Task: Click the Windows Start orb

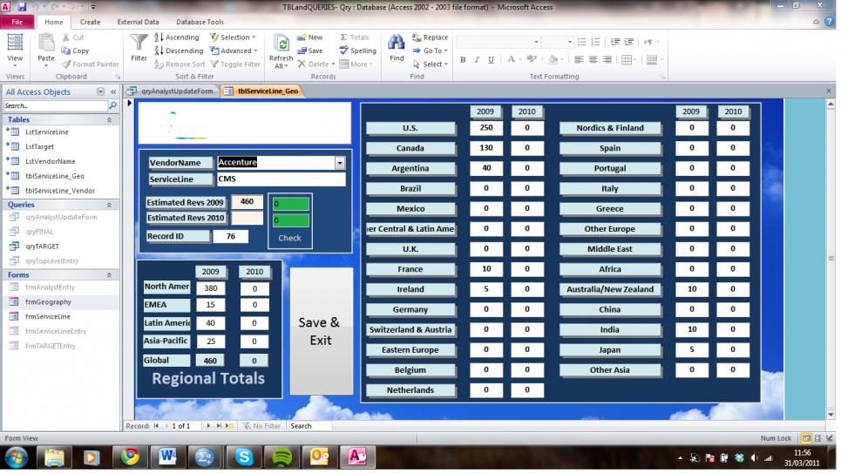Action: coord(16,457)
